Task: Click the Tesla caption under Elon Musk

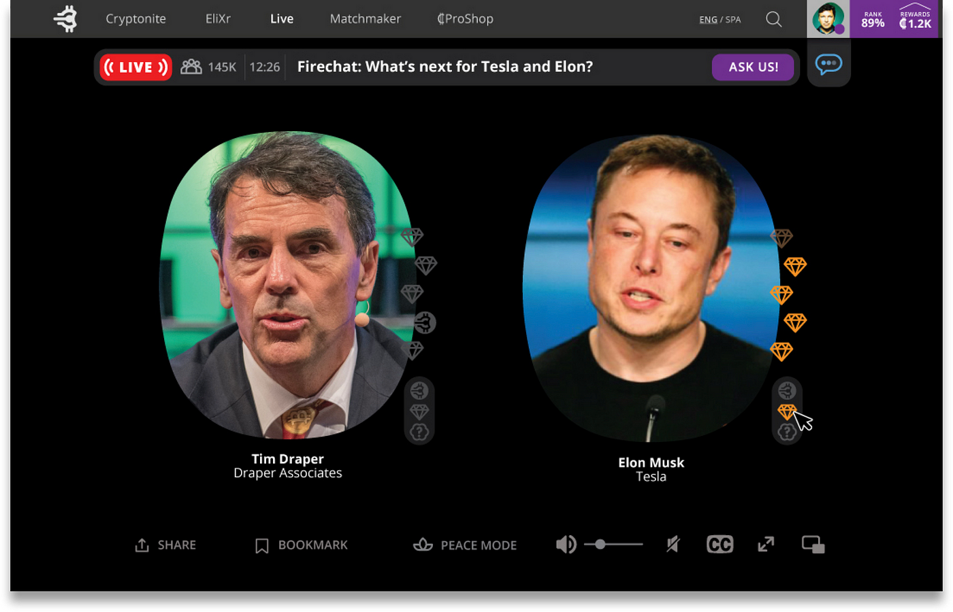Action: click(651, 477)
